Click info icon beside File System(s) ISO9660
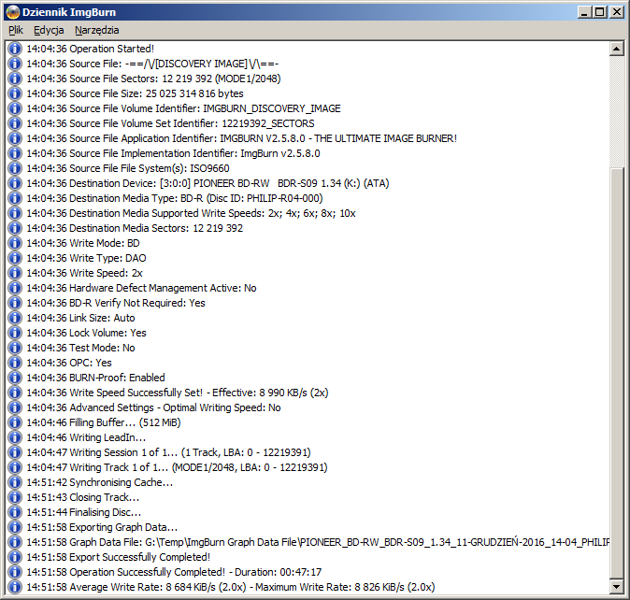The height and width of the screenshot is (600, 630). (14, 168)
